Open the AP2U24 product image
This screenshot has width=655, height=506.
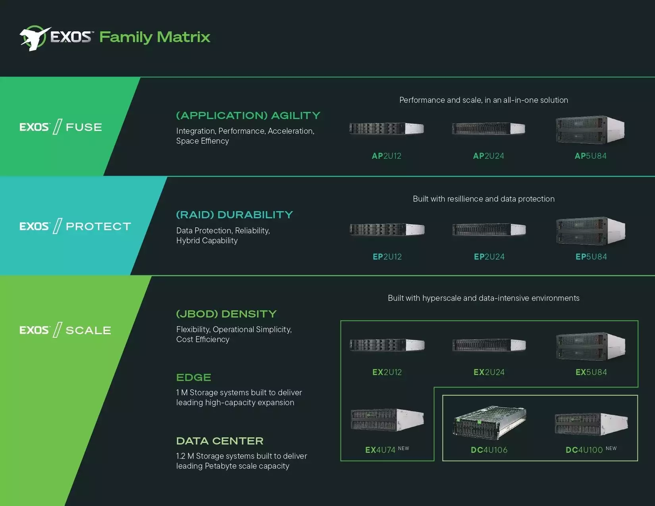489,129
